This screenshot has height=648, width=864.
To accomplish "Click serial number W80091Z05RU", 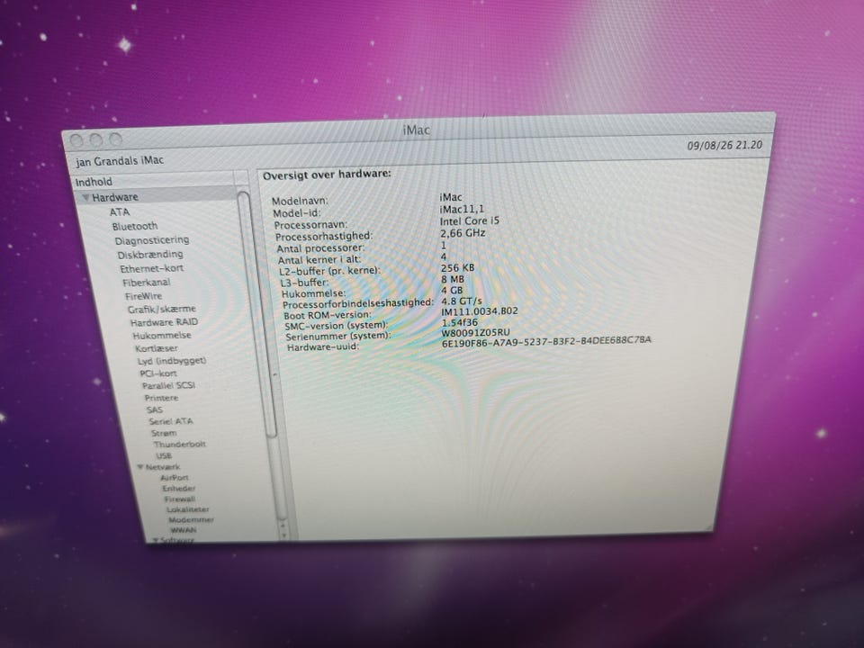I will point(475,333).
